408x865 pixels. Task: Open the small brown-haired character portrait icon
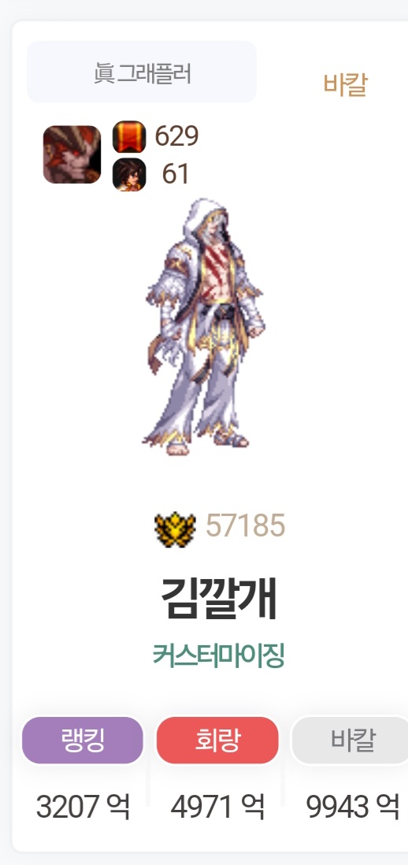click(x=129, y=174)
